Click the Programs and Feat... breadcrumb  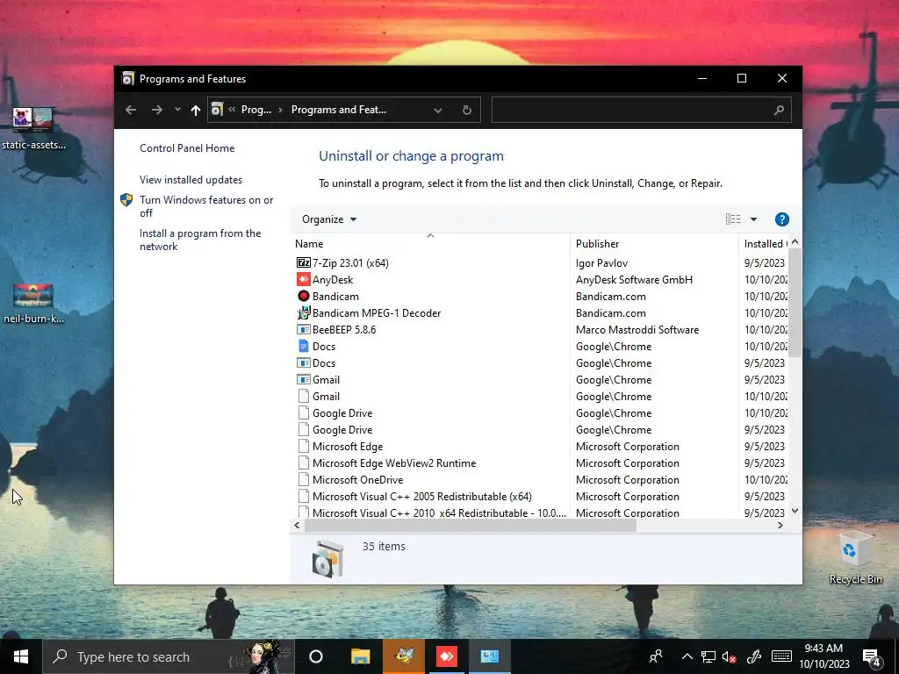[338, 110]
